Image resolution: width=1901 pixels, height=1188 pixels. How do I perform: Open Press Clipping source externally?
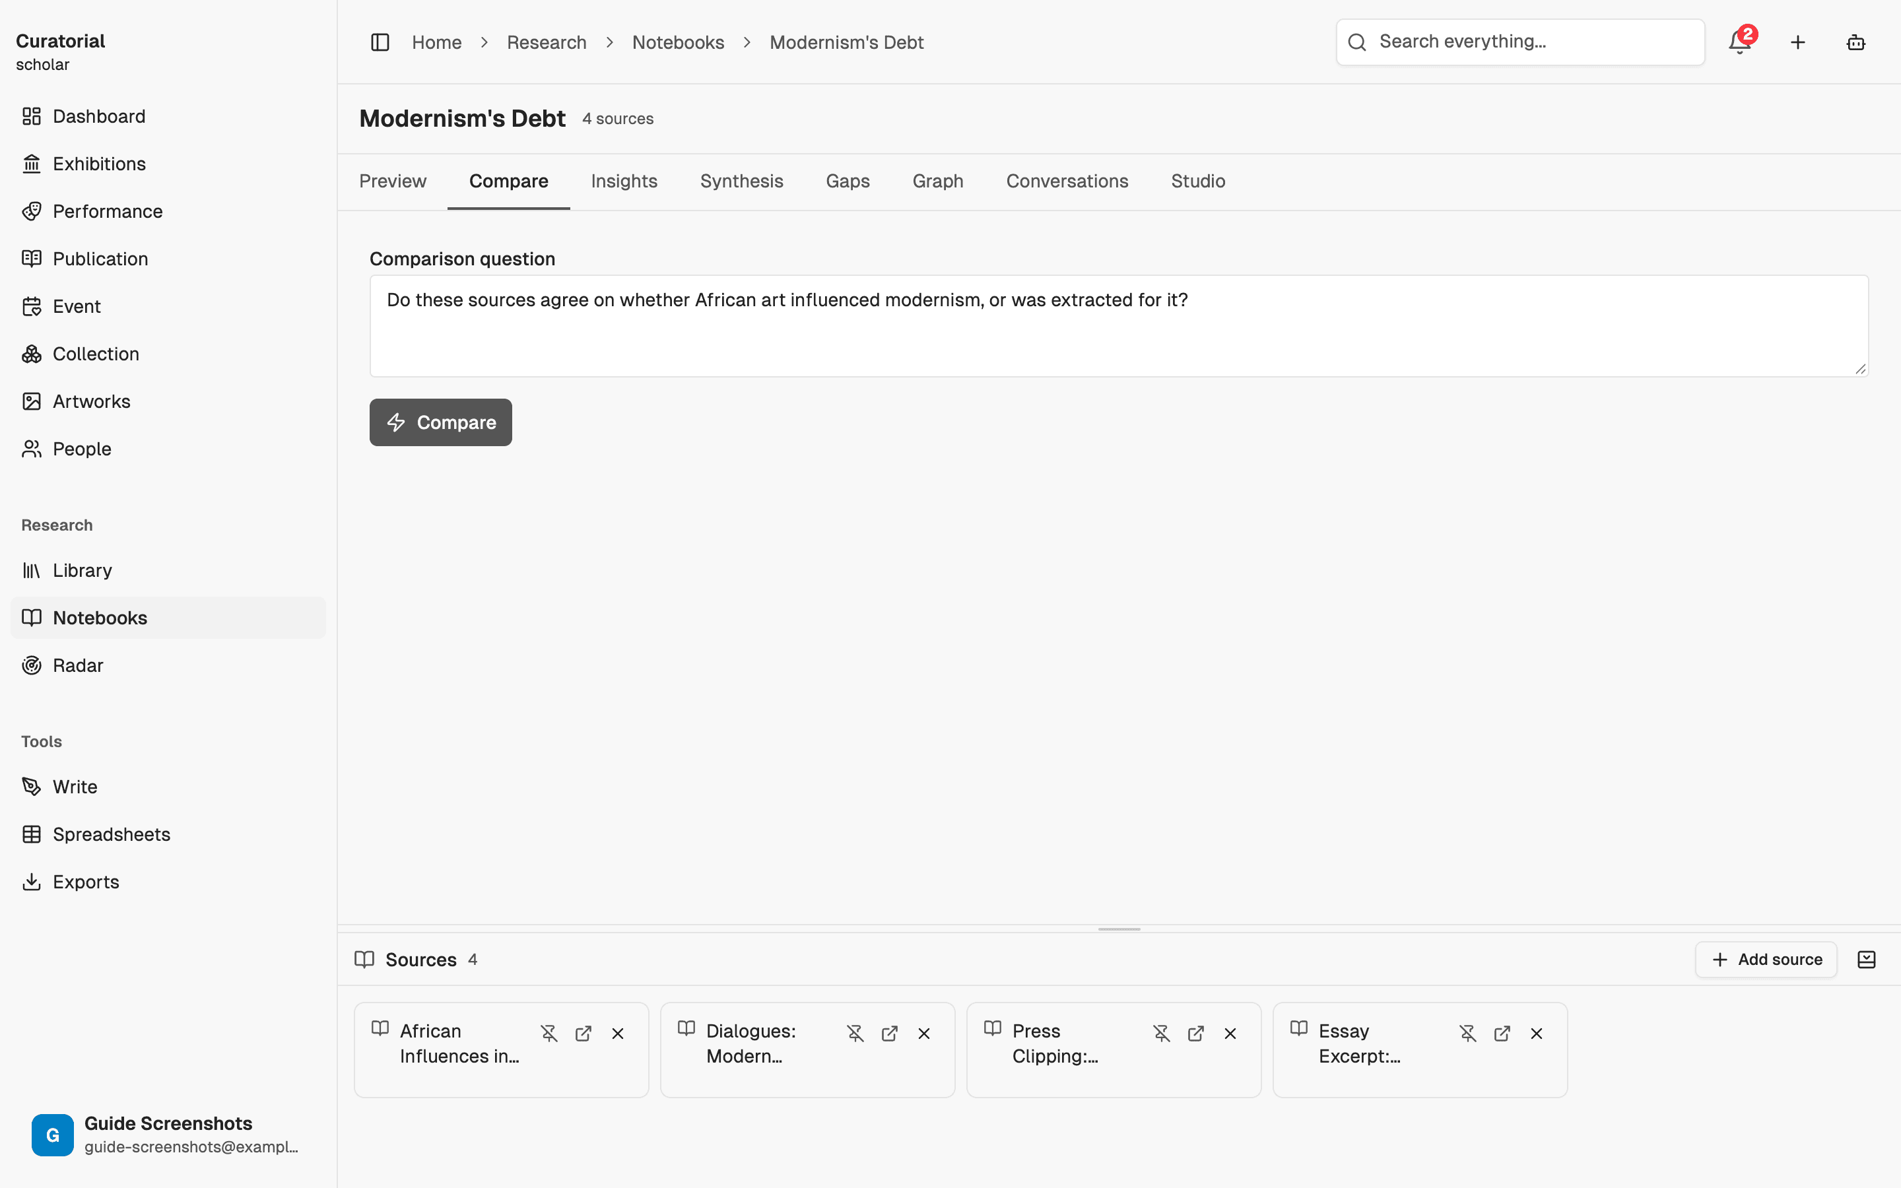click(x=1196, y=1033)
